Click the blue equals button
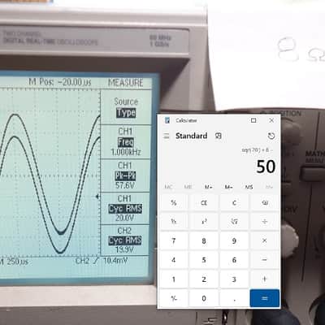The height and width of the screenshot is (325, 325). 265,298
